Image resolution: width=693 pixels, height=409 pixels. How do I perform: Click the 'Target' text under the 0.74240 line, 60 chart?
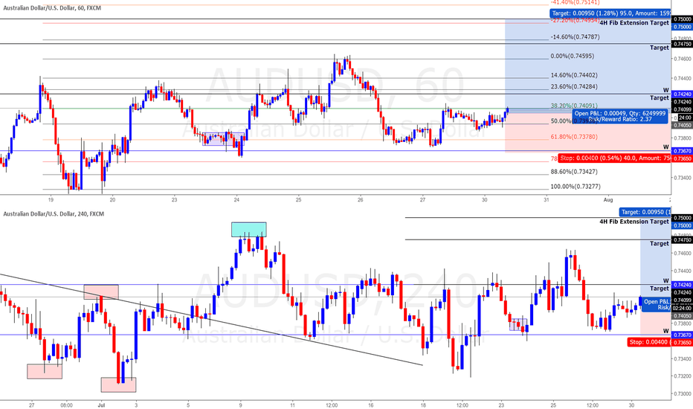pos(660,97)
